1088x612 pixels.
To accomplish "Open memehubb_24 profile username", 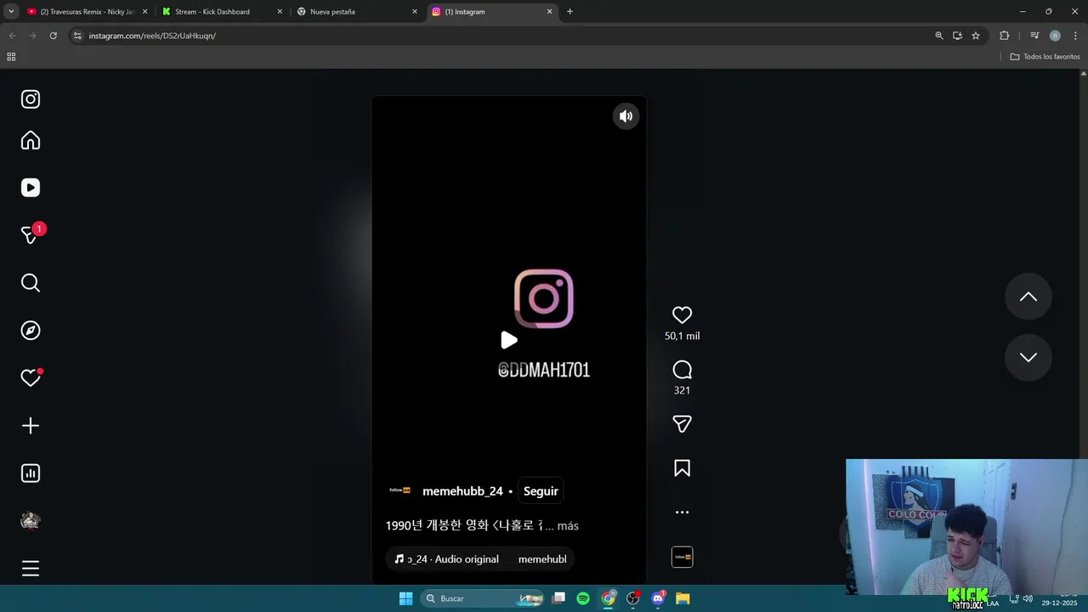I will coord(462,491).
